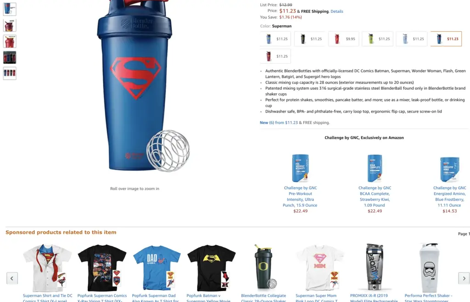Choose the red Flash bottle color at $9.95

pos(344,39)
